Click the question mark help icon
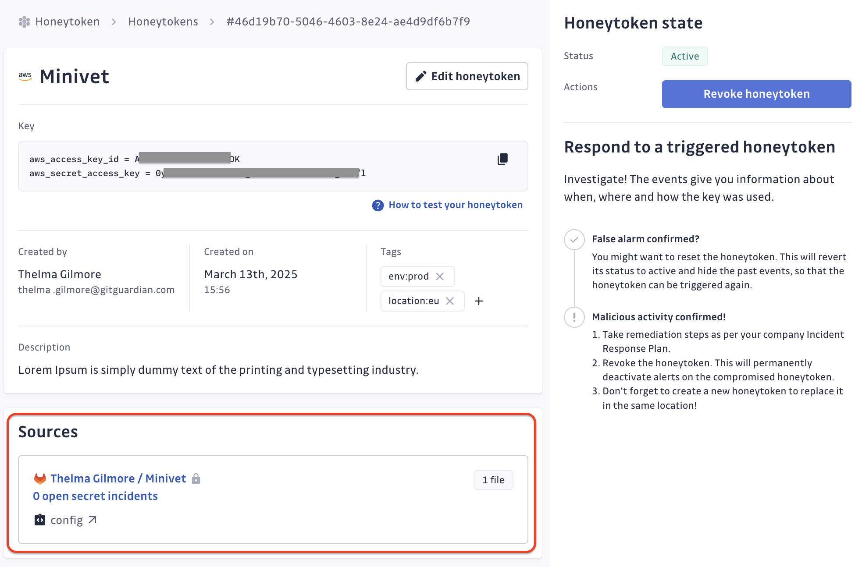The height and width of the screenshot is (567, 862). click(x=378, y=205)
